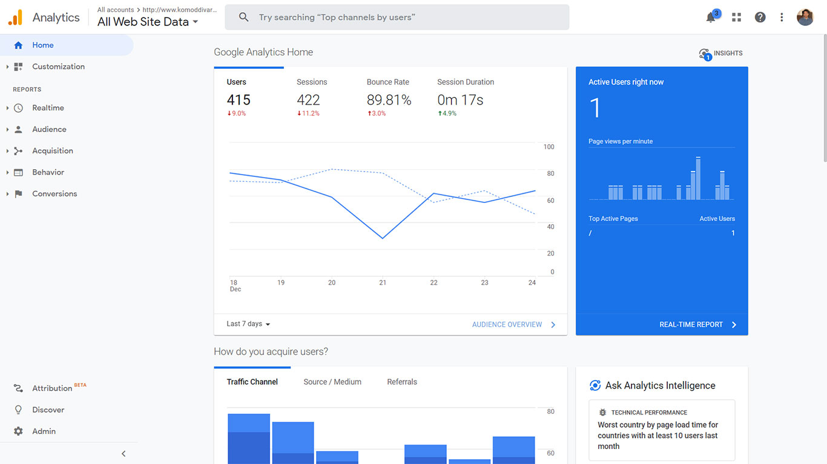The image size is (827, 464).
Task: Click the Conversions flag icon
Action: pyautogui.click(x=18, y=194)
